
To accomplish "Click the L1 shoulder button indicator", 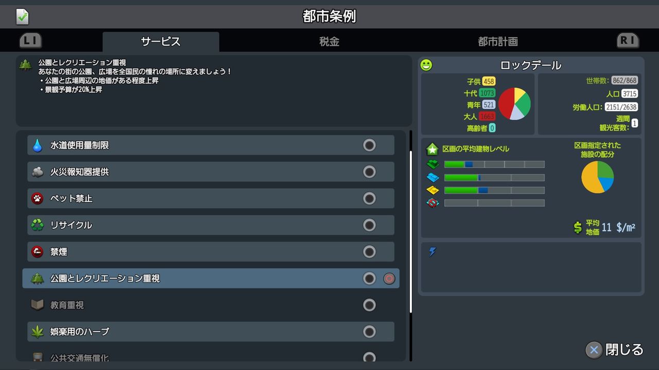I will click(x=30, y=41).
